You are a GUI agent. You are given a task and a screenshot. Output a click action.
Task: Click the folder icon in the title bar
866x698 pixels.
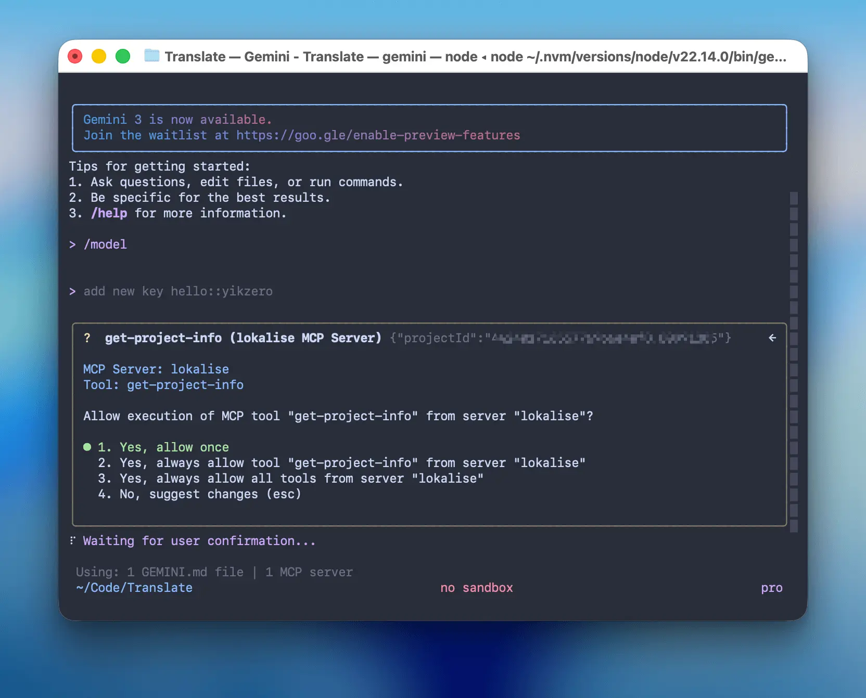tap(151, 56)
